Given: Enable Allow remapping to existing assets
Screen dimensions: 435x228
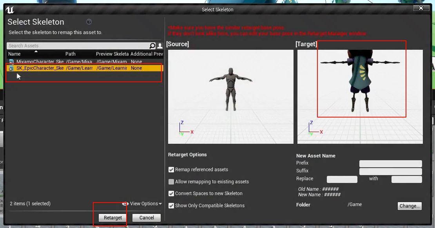Looking at the screenshot, I should [x=171, y=182].
